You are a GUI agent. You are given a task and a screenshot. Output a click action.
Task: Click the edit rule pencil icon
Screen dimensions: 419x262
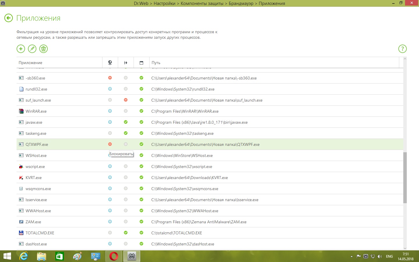pos(32,49)
